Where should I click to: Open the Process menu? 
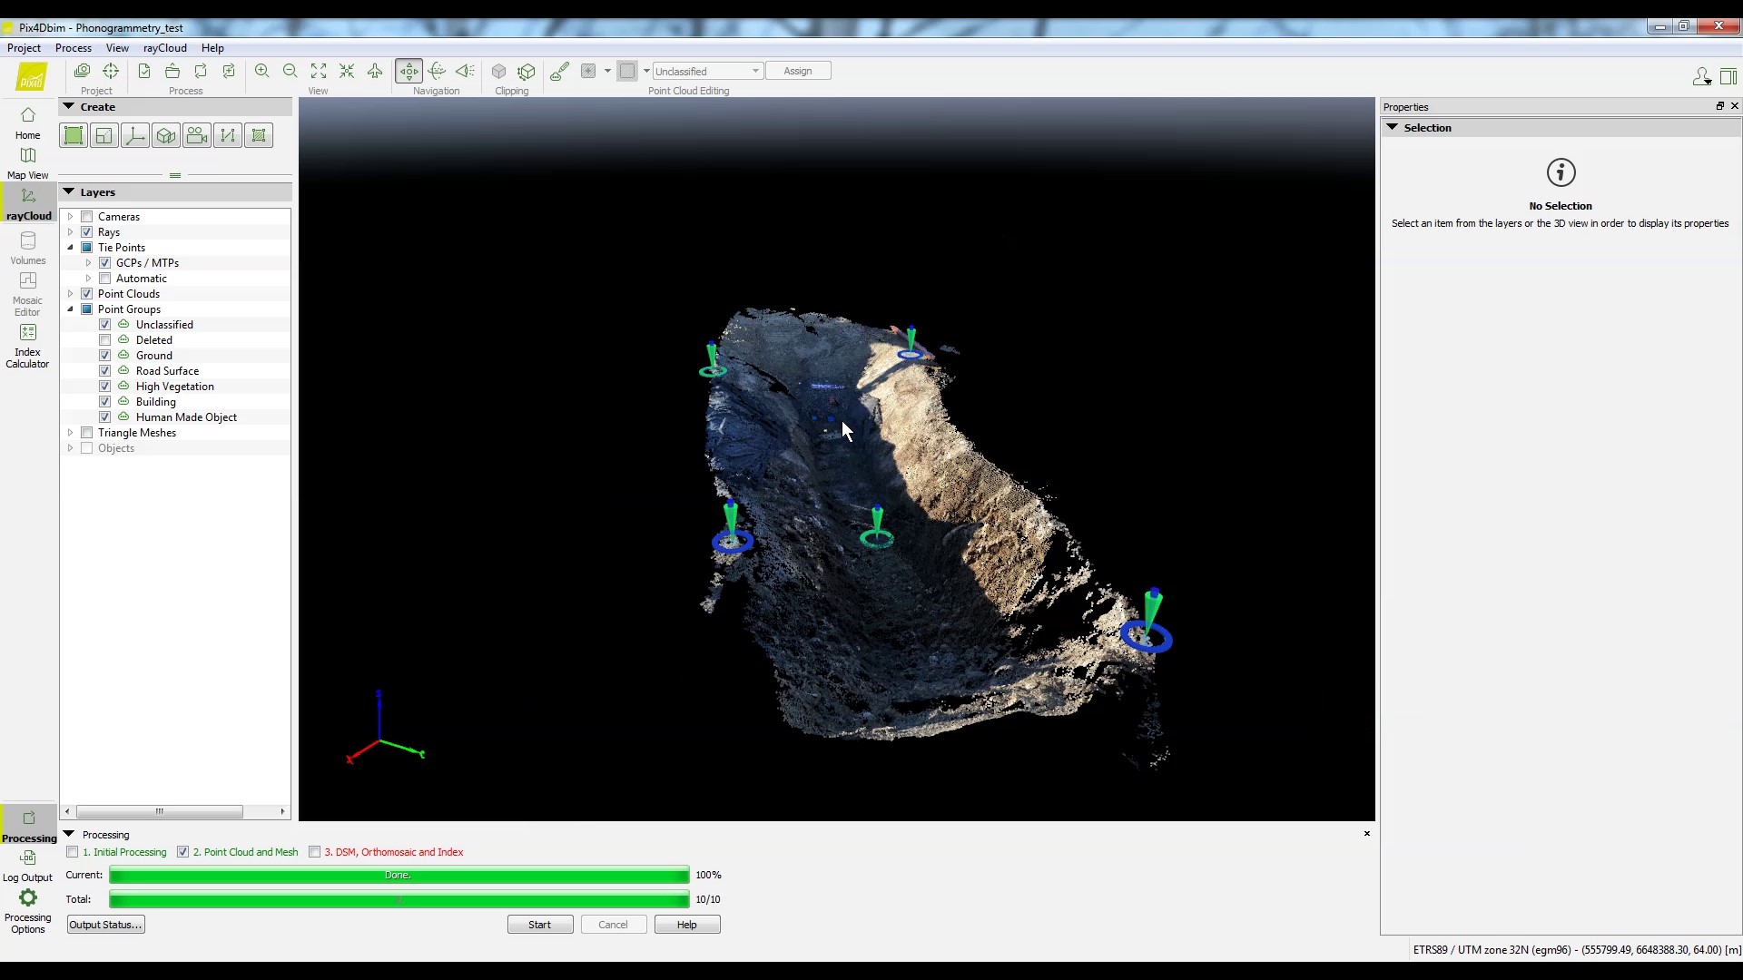pyautogui.click(x=73, y=48)
